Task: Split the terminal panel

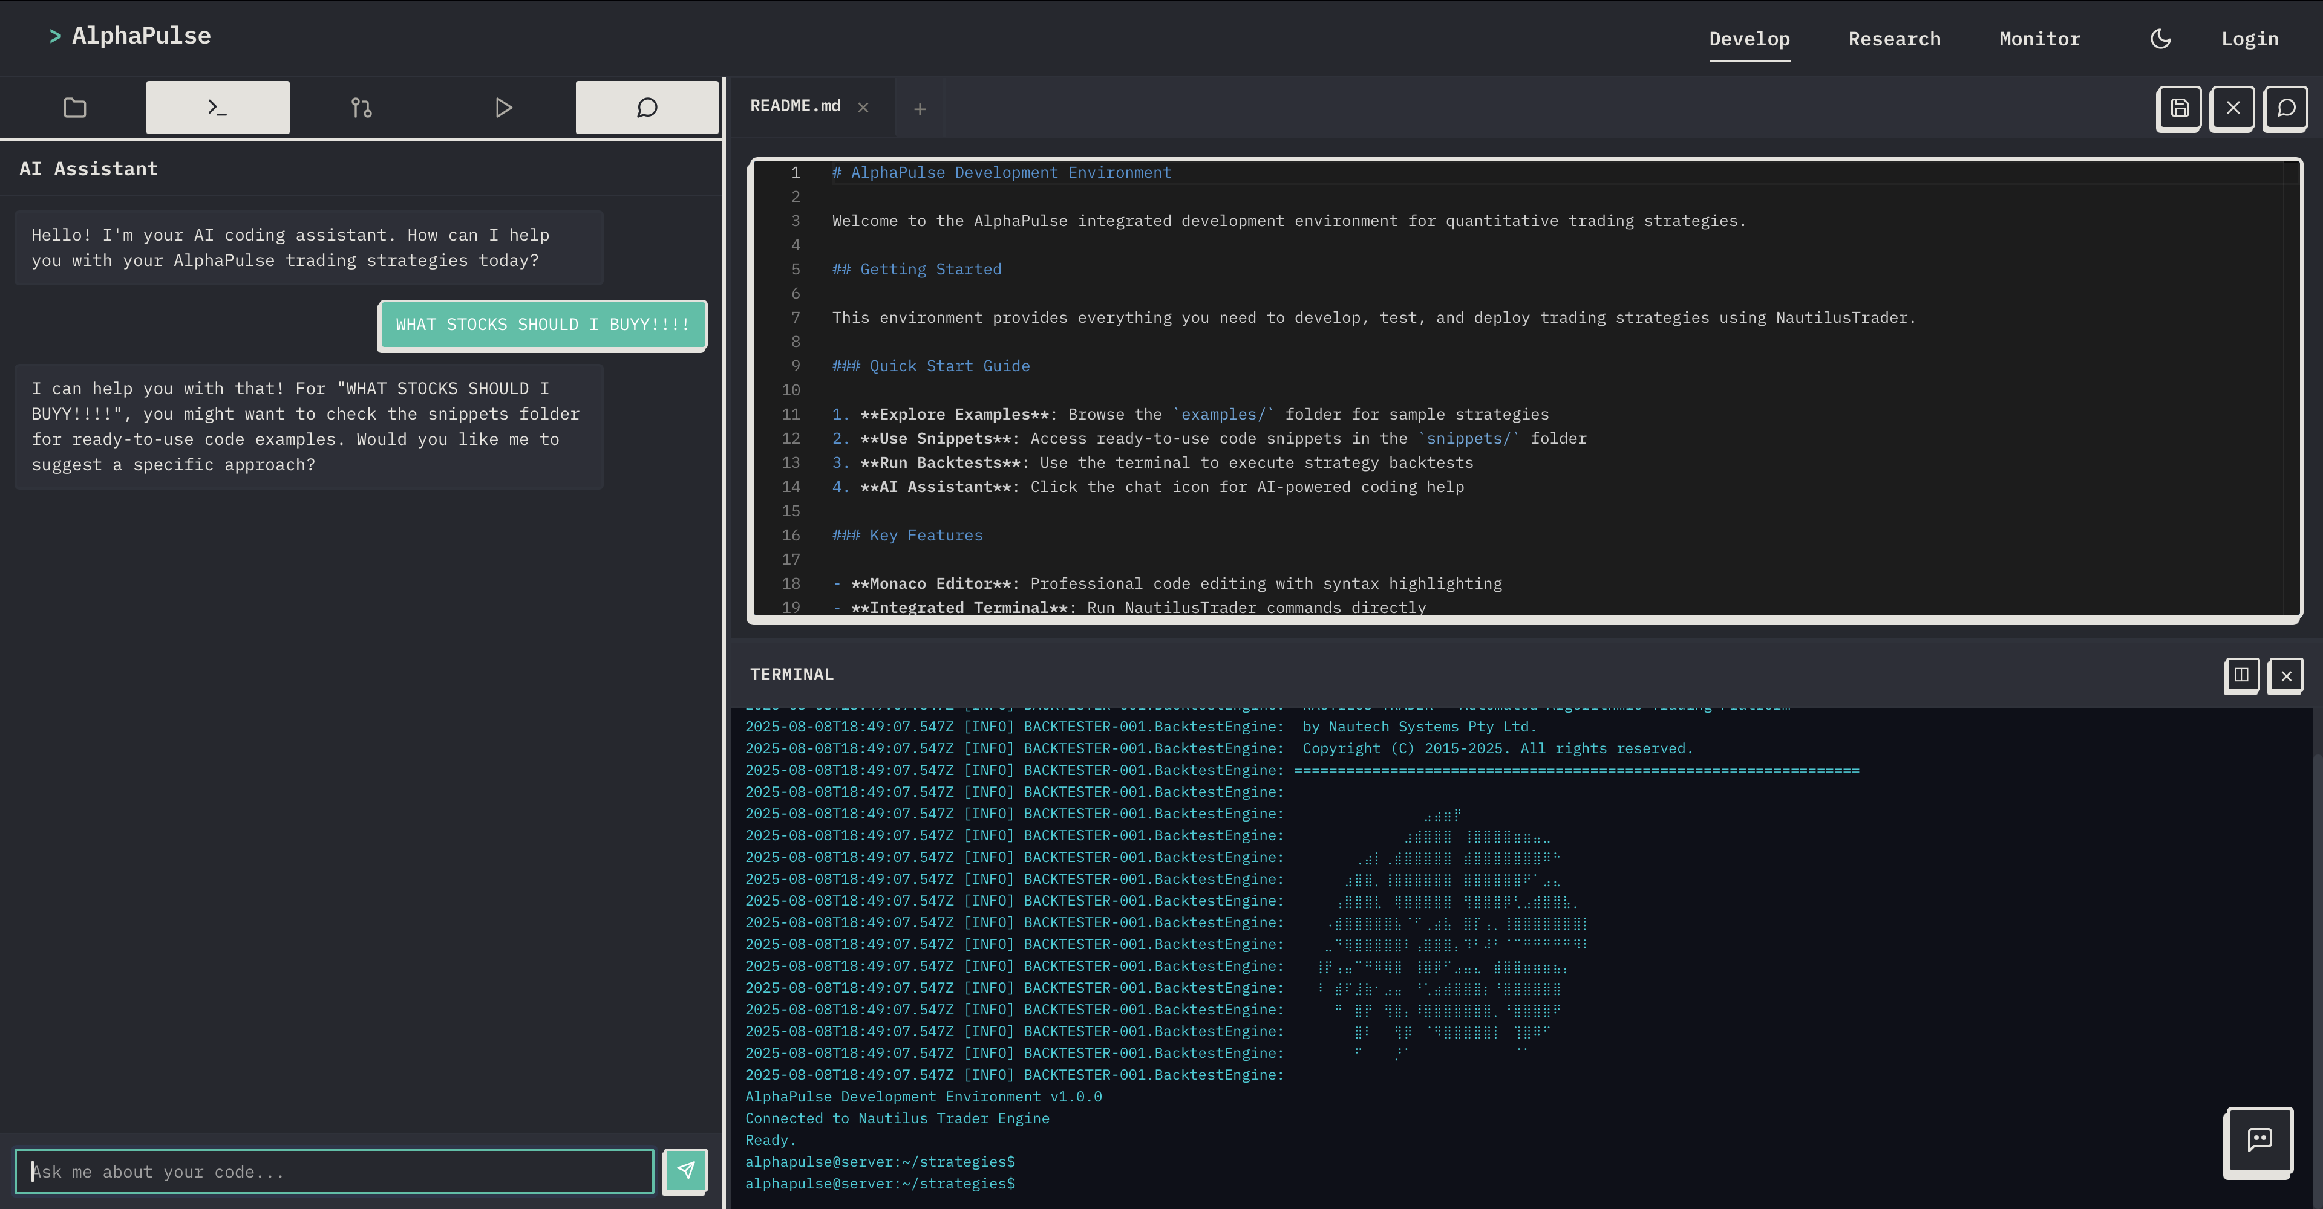Action: tap(2241, 675)
